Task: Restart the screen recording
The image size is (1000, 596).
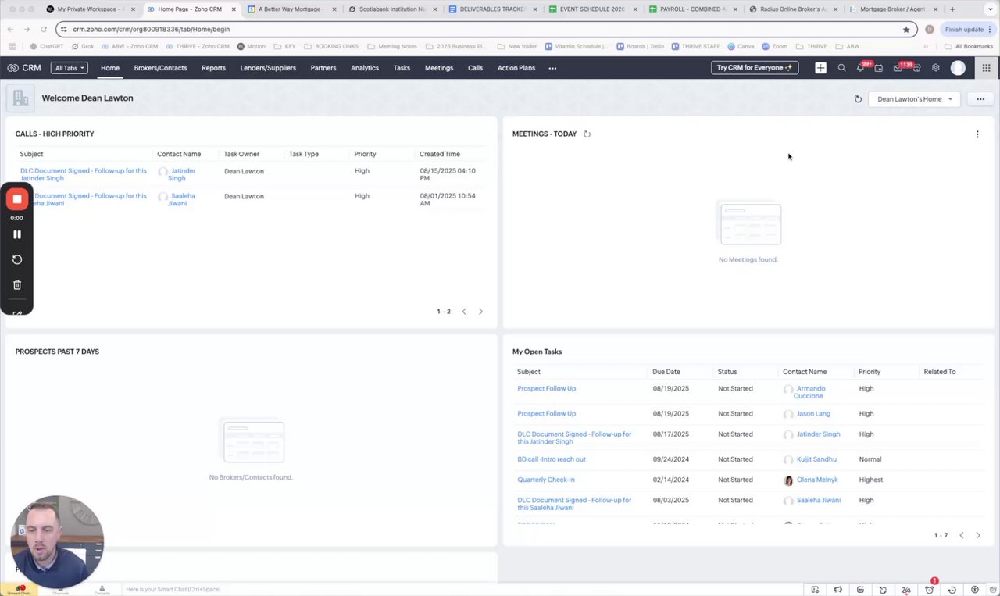Action: (x=16, y=260)
